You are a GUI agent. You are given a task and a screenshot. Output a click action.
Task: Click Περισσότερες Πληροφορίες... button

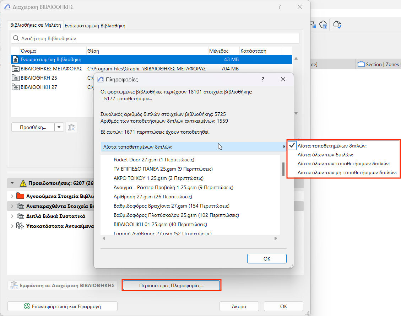point(171,285)
